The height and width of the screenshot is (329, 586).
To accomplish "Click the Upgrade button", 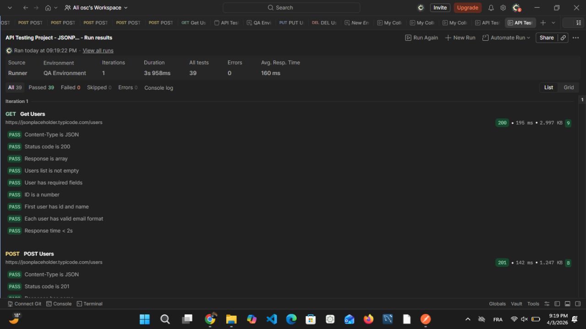I will (467, 8).
